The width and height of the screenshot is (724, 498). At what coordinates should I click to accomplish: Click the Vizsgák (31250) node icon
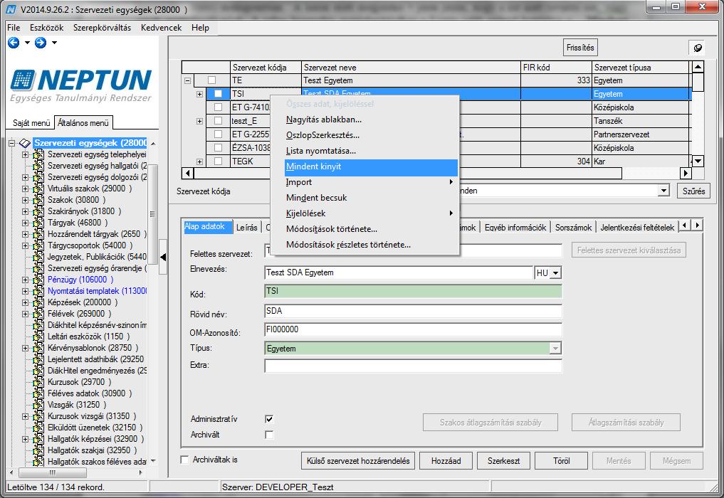tap(38, 405)
